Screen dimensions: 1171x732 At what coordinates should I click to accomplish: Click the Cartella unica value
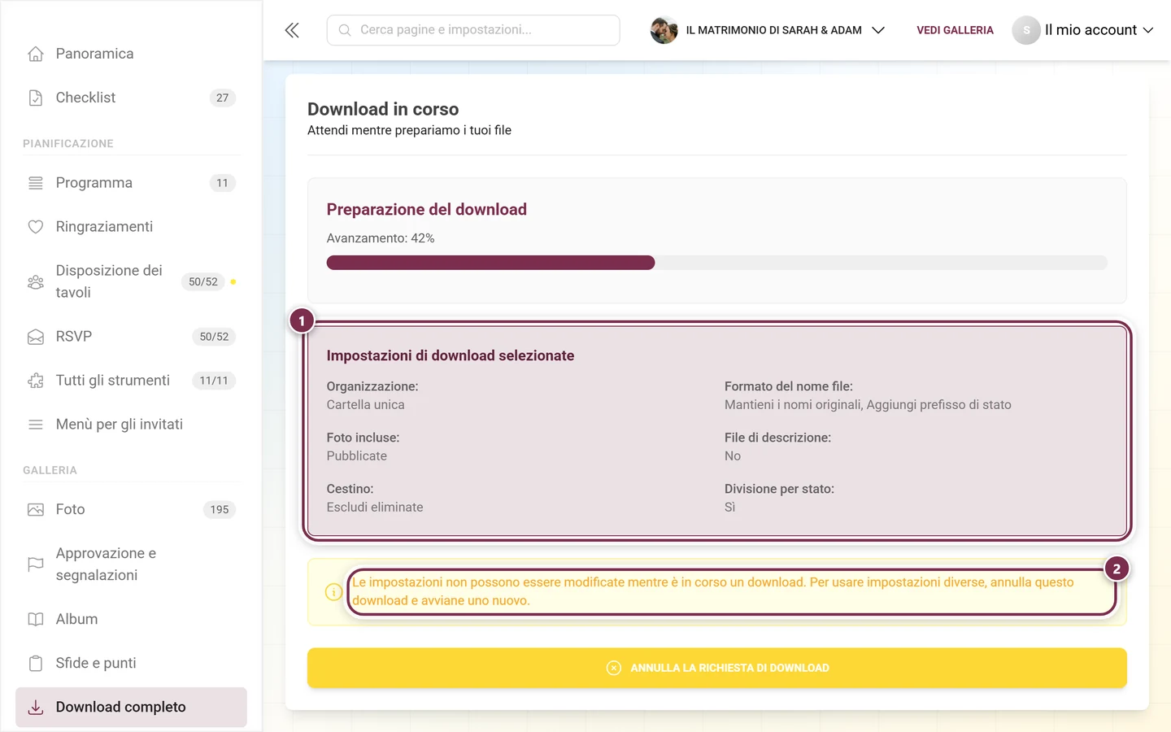point(365,405)
